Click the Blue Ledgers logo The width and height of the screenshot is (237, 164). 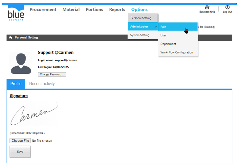coord(16,13)
